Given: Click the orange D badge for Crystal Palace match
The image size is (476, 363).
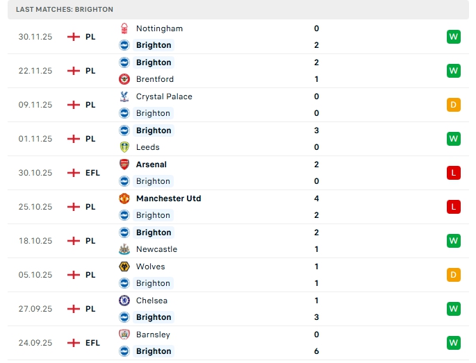Looking at the screenshot, I should coord(454,105).
